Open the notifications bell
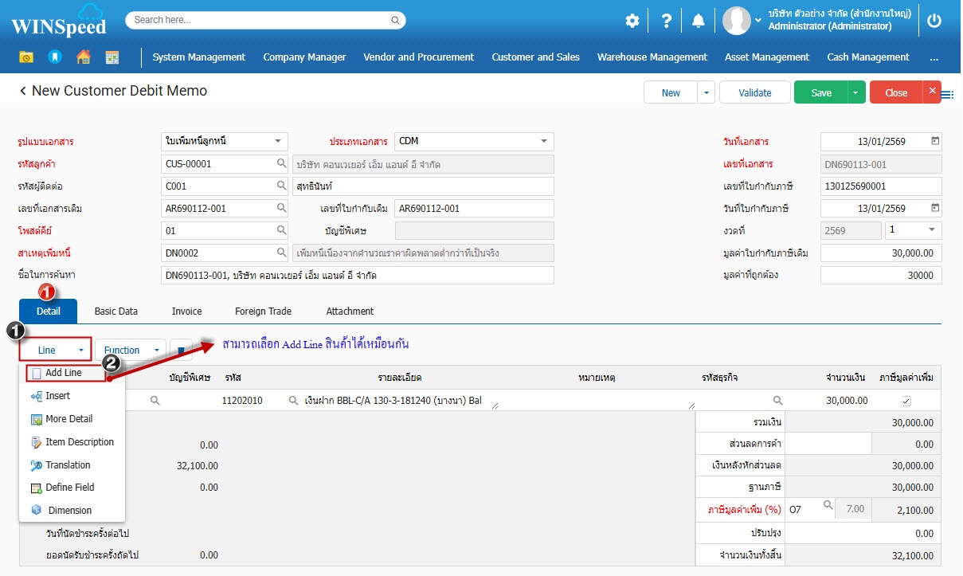The image size is (963, 576). (x=699, y=22)
